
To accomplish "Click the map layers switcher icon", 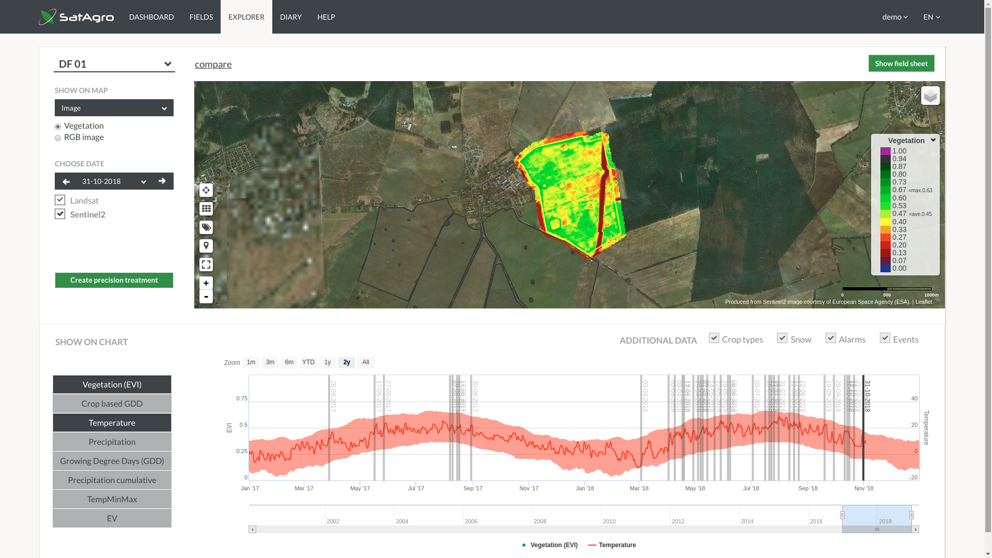I will point(930,96).
